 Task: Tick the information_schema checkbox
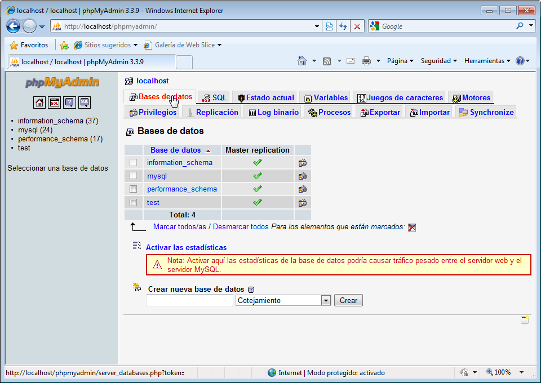pos(133,162)
